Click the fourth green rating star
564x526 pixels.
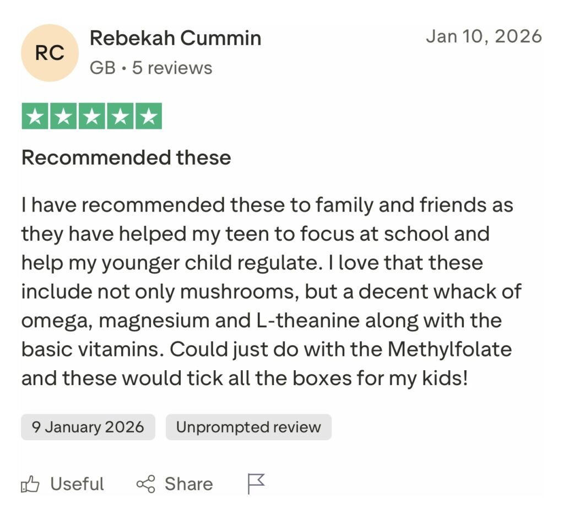(x=120, y=116)
